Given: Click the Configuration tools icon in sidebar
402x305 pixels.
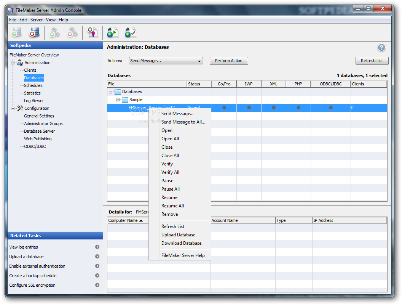Looking at the screenshot, I should click(20, 108).
